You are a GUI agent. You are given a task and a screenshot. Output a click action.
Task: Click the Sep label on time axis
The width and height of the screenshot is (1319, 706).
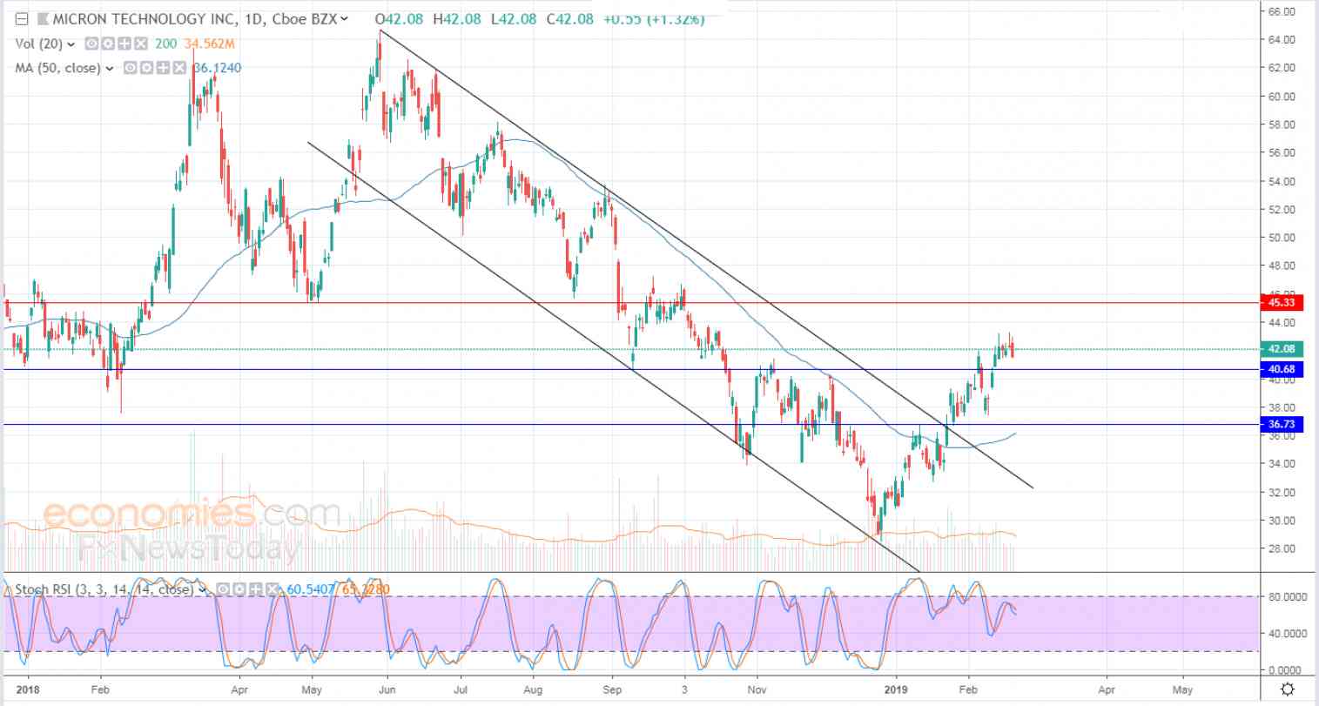[x=613, y=688]
